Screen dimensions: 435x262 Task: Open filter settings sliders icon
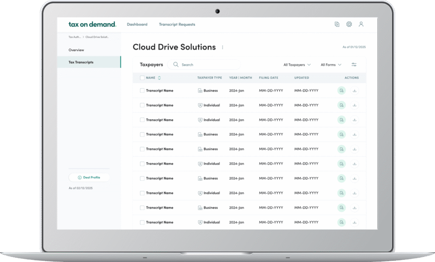click(354, 65)
